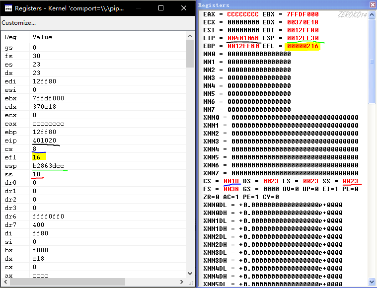
Task: Click the PE=1 flag
Action: point(251,197)
